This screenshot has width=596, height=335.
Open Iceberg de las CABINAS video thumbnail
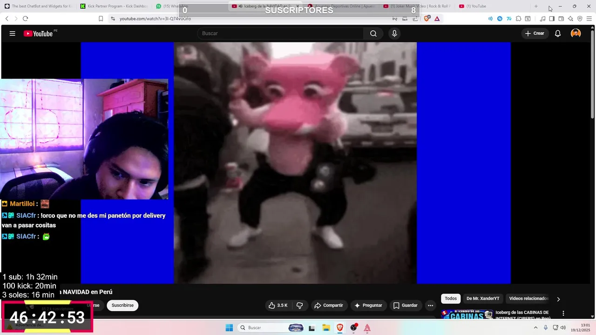(x=467, y=315)
